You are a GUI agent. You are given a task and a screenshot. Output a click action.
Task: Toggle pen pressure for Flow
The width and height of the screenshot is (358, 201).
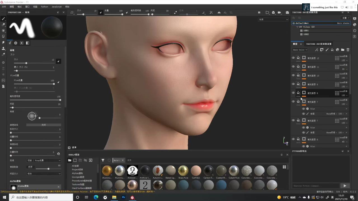coord(58,82)
